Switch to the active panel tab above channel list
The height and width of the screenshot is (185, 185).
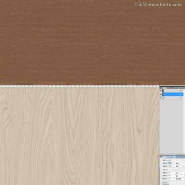164,88
